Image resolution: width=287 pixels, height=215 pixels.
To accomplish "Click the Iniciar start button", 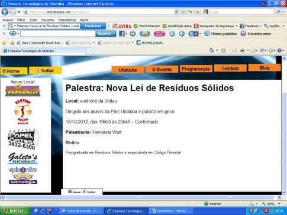I will point(15,211).
